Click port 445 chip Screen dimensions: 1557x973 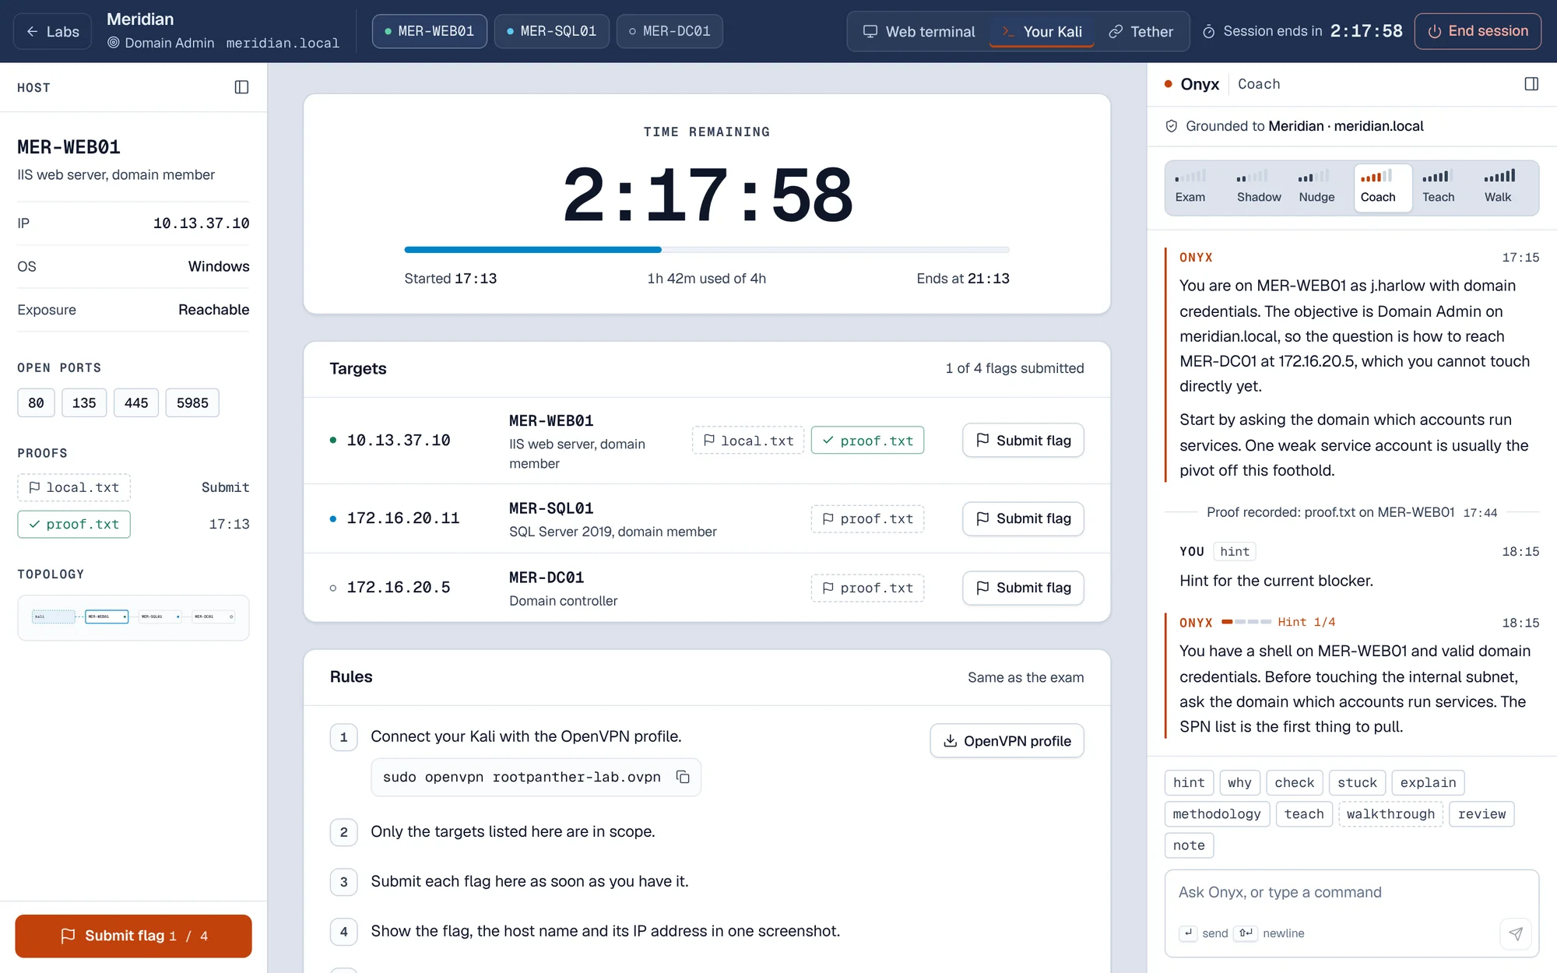pyautogui.click(x=136, y=403)
